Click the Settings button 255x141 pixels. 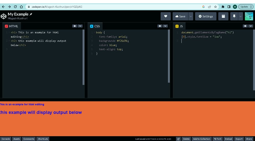click(206, 16)
